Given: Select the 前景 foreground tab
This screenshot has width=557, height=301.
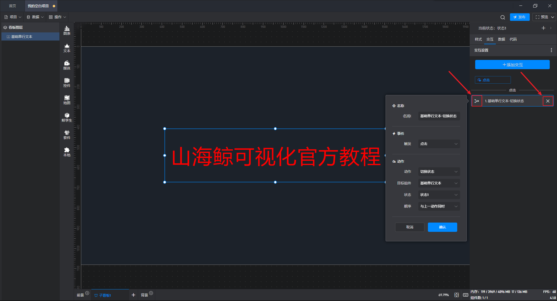Looking at the screenshot, I should tap(80, 295).
